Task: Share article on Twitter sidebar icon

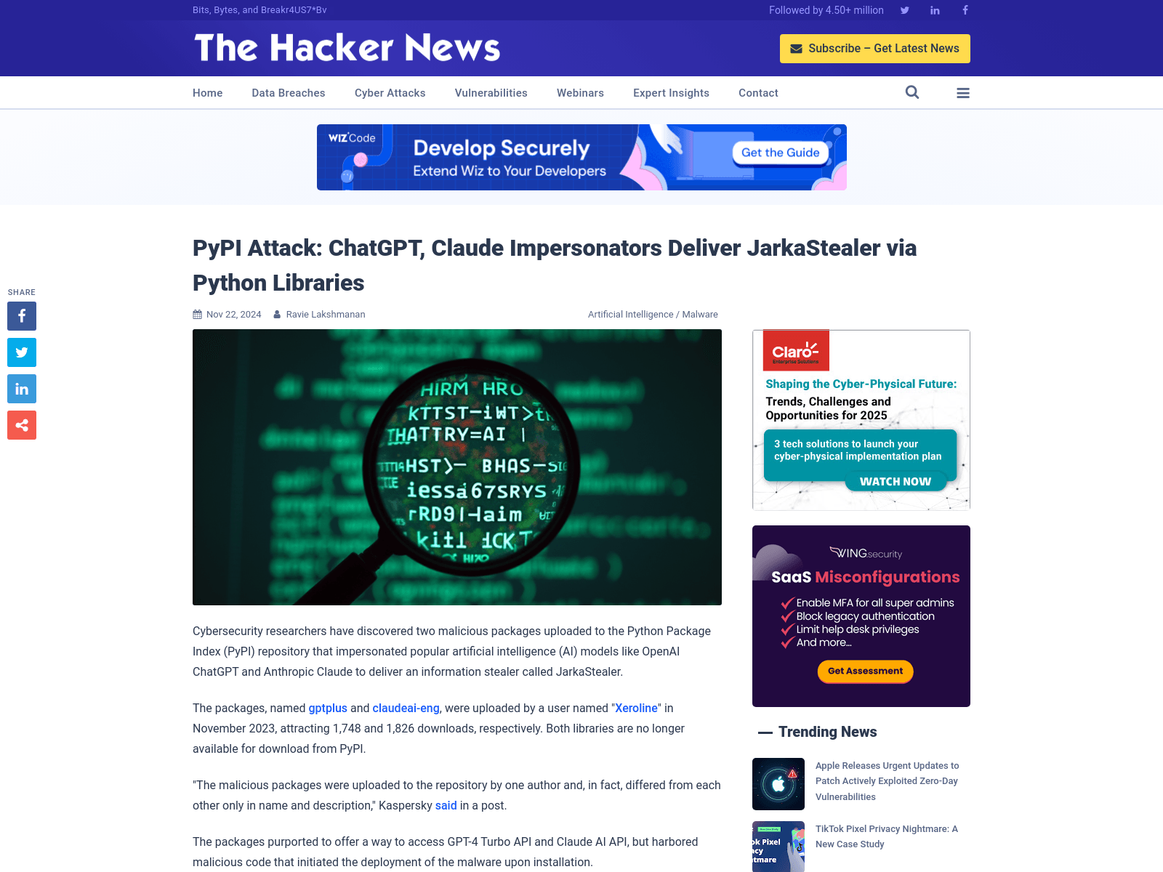Action: [22, 352]
